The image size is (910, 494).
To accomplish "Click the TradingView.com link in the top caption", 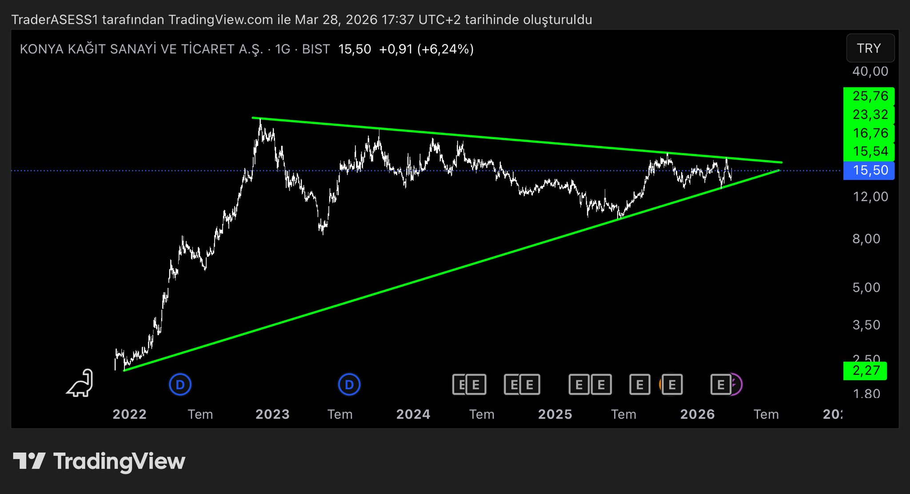I will [x=220, y=20].
